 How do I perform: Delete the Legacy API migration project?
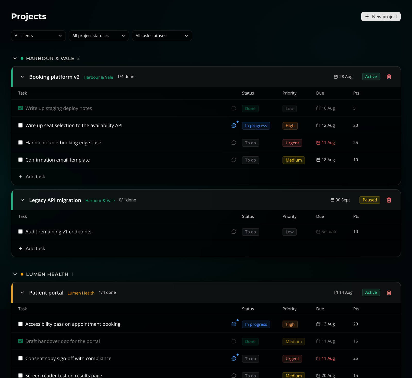pyautogui.click(x=389, y=200)
